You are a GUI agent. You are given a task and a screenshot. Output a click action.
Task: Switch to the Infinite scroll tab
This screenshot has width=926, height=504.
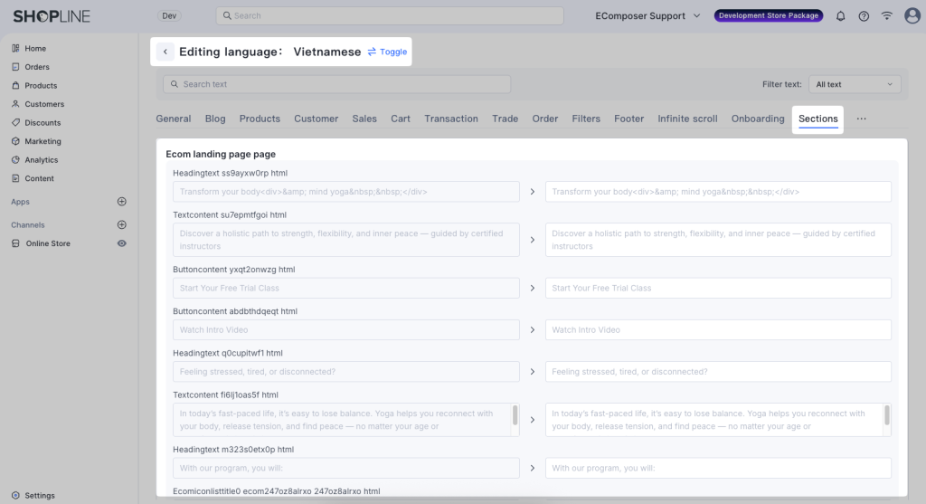click(687, 119)
